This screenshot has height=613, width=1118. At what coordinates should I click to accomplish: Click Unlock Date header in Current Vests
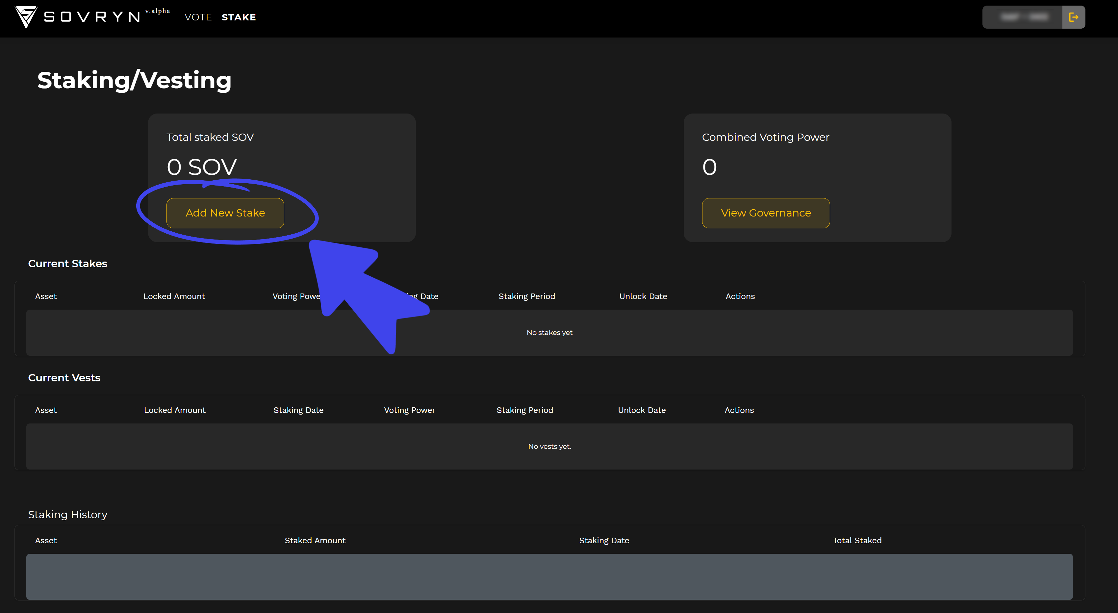(642, 410)
